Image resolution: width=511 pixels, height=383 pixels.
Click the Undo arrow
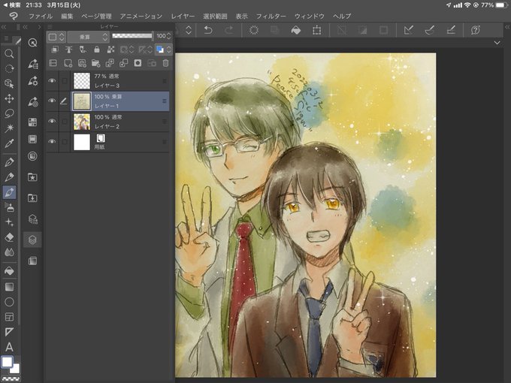[208, 30]
